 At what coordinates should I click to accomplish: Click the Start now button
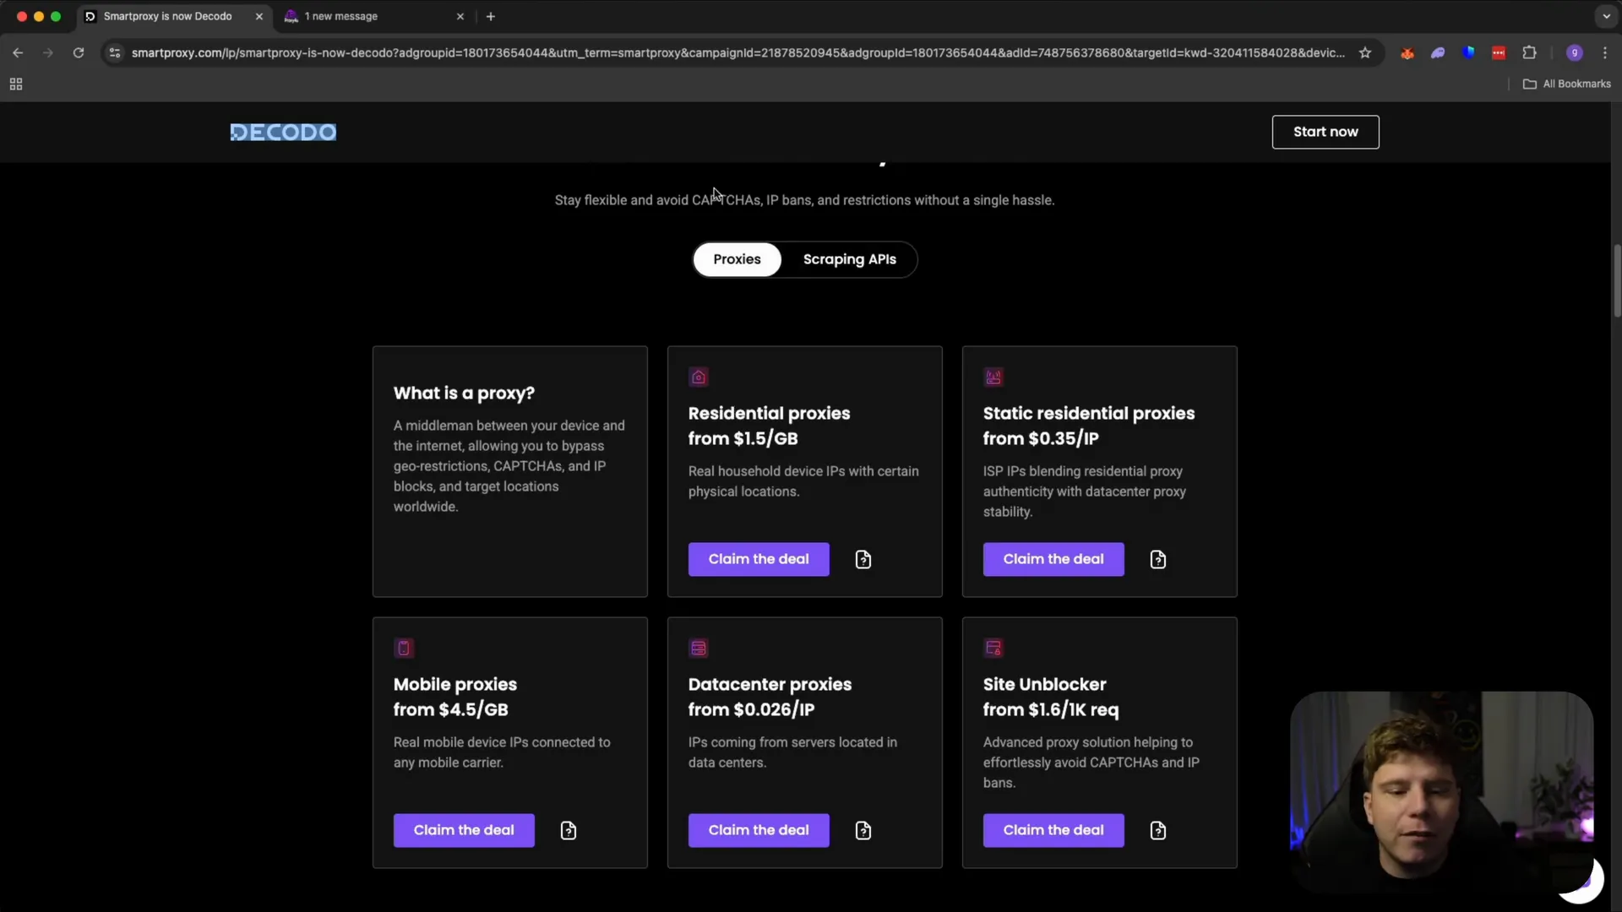click(x=1325, y=132)
